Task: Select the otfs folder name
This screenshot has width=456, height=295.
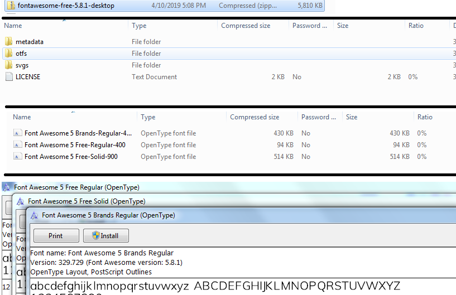Action: pos(21,54)
